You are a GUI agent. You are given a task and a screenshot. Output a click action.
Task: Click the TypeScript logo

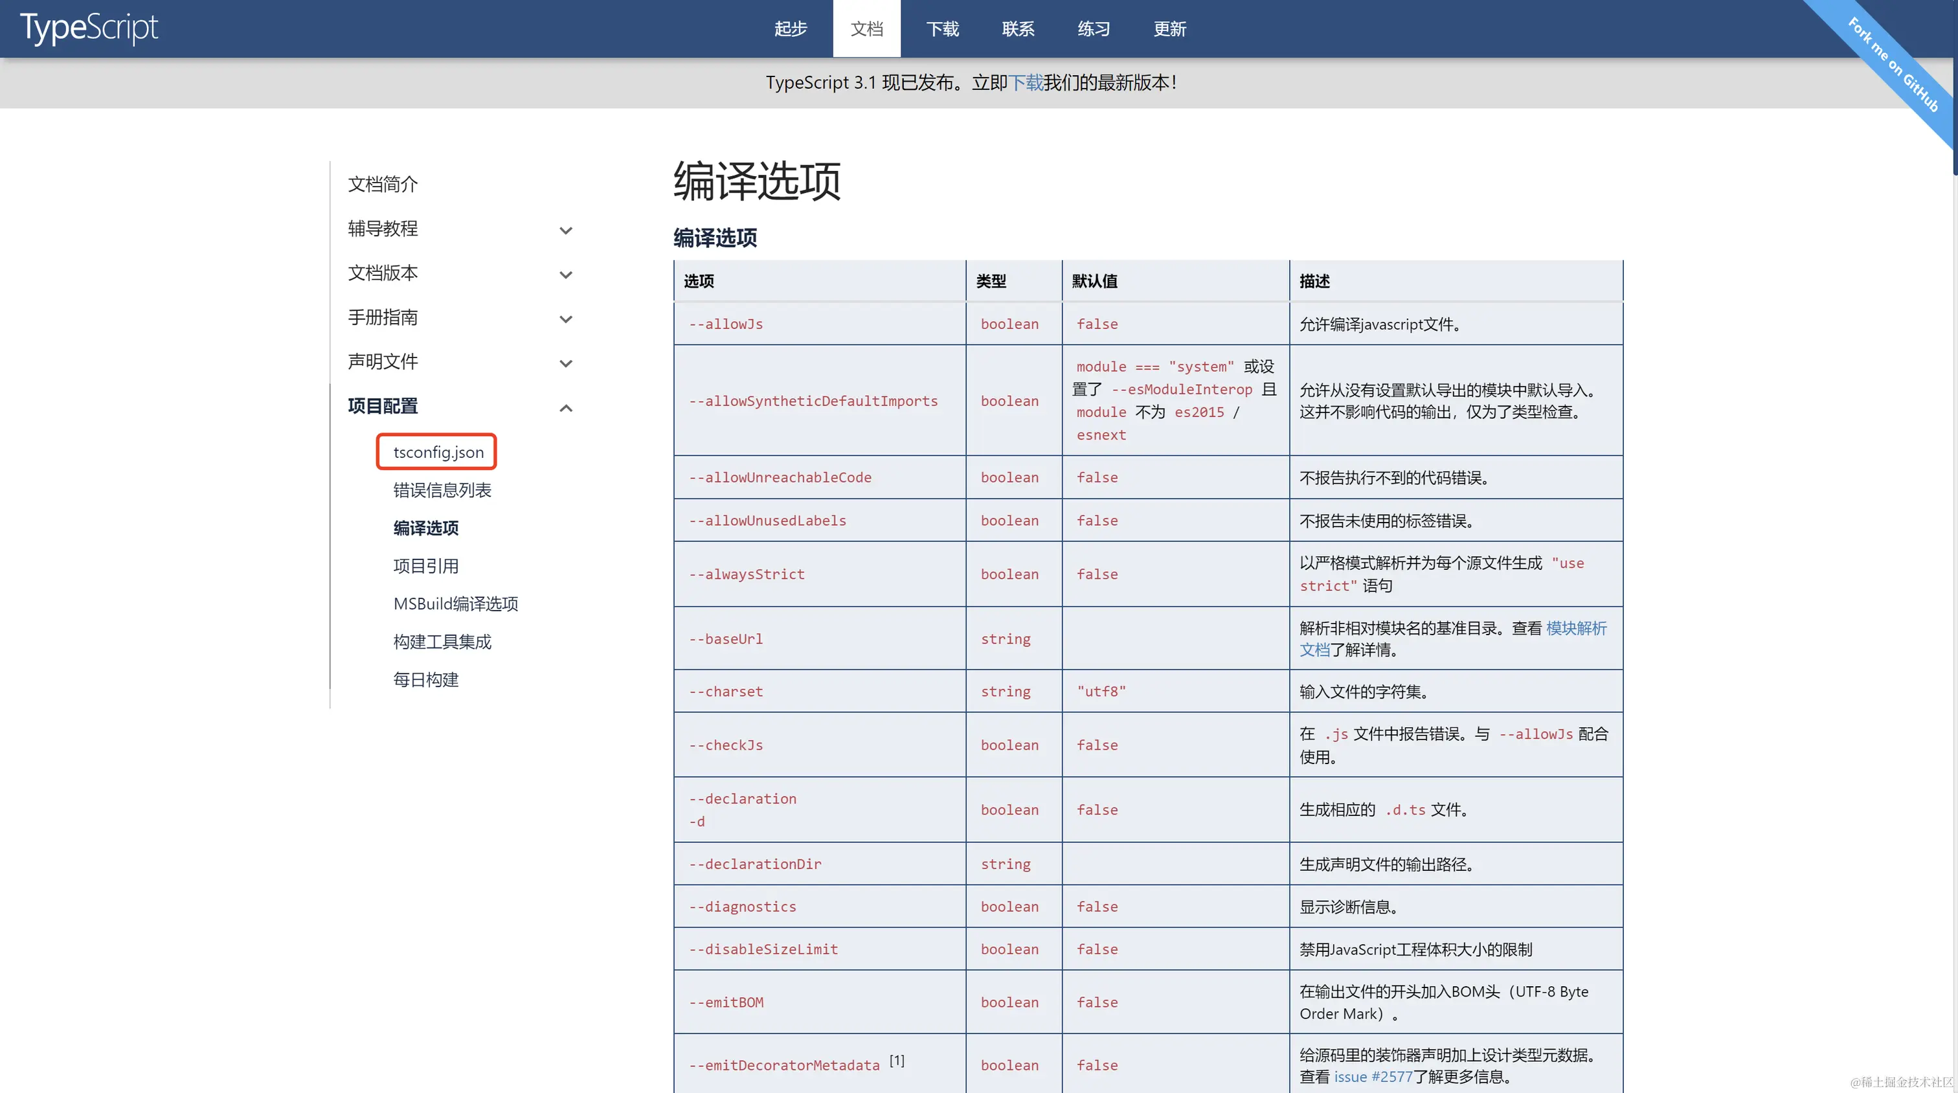tap(89, 28)
